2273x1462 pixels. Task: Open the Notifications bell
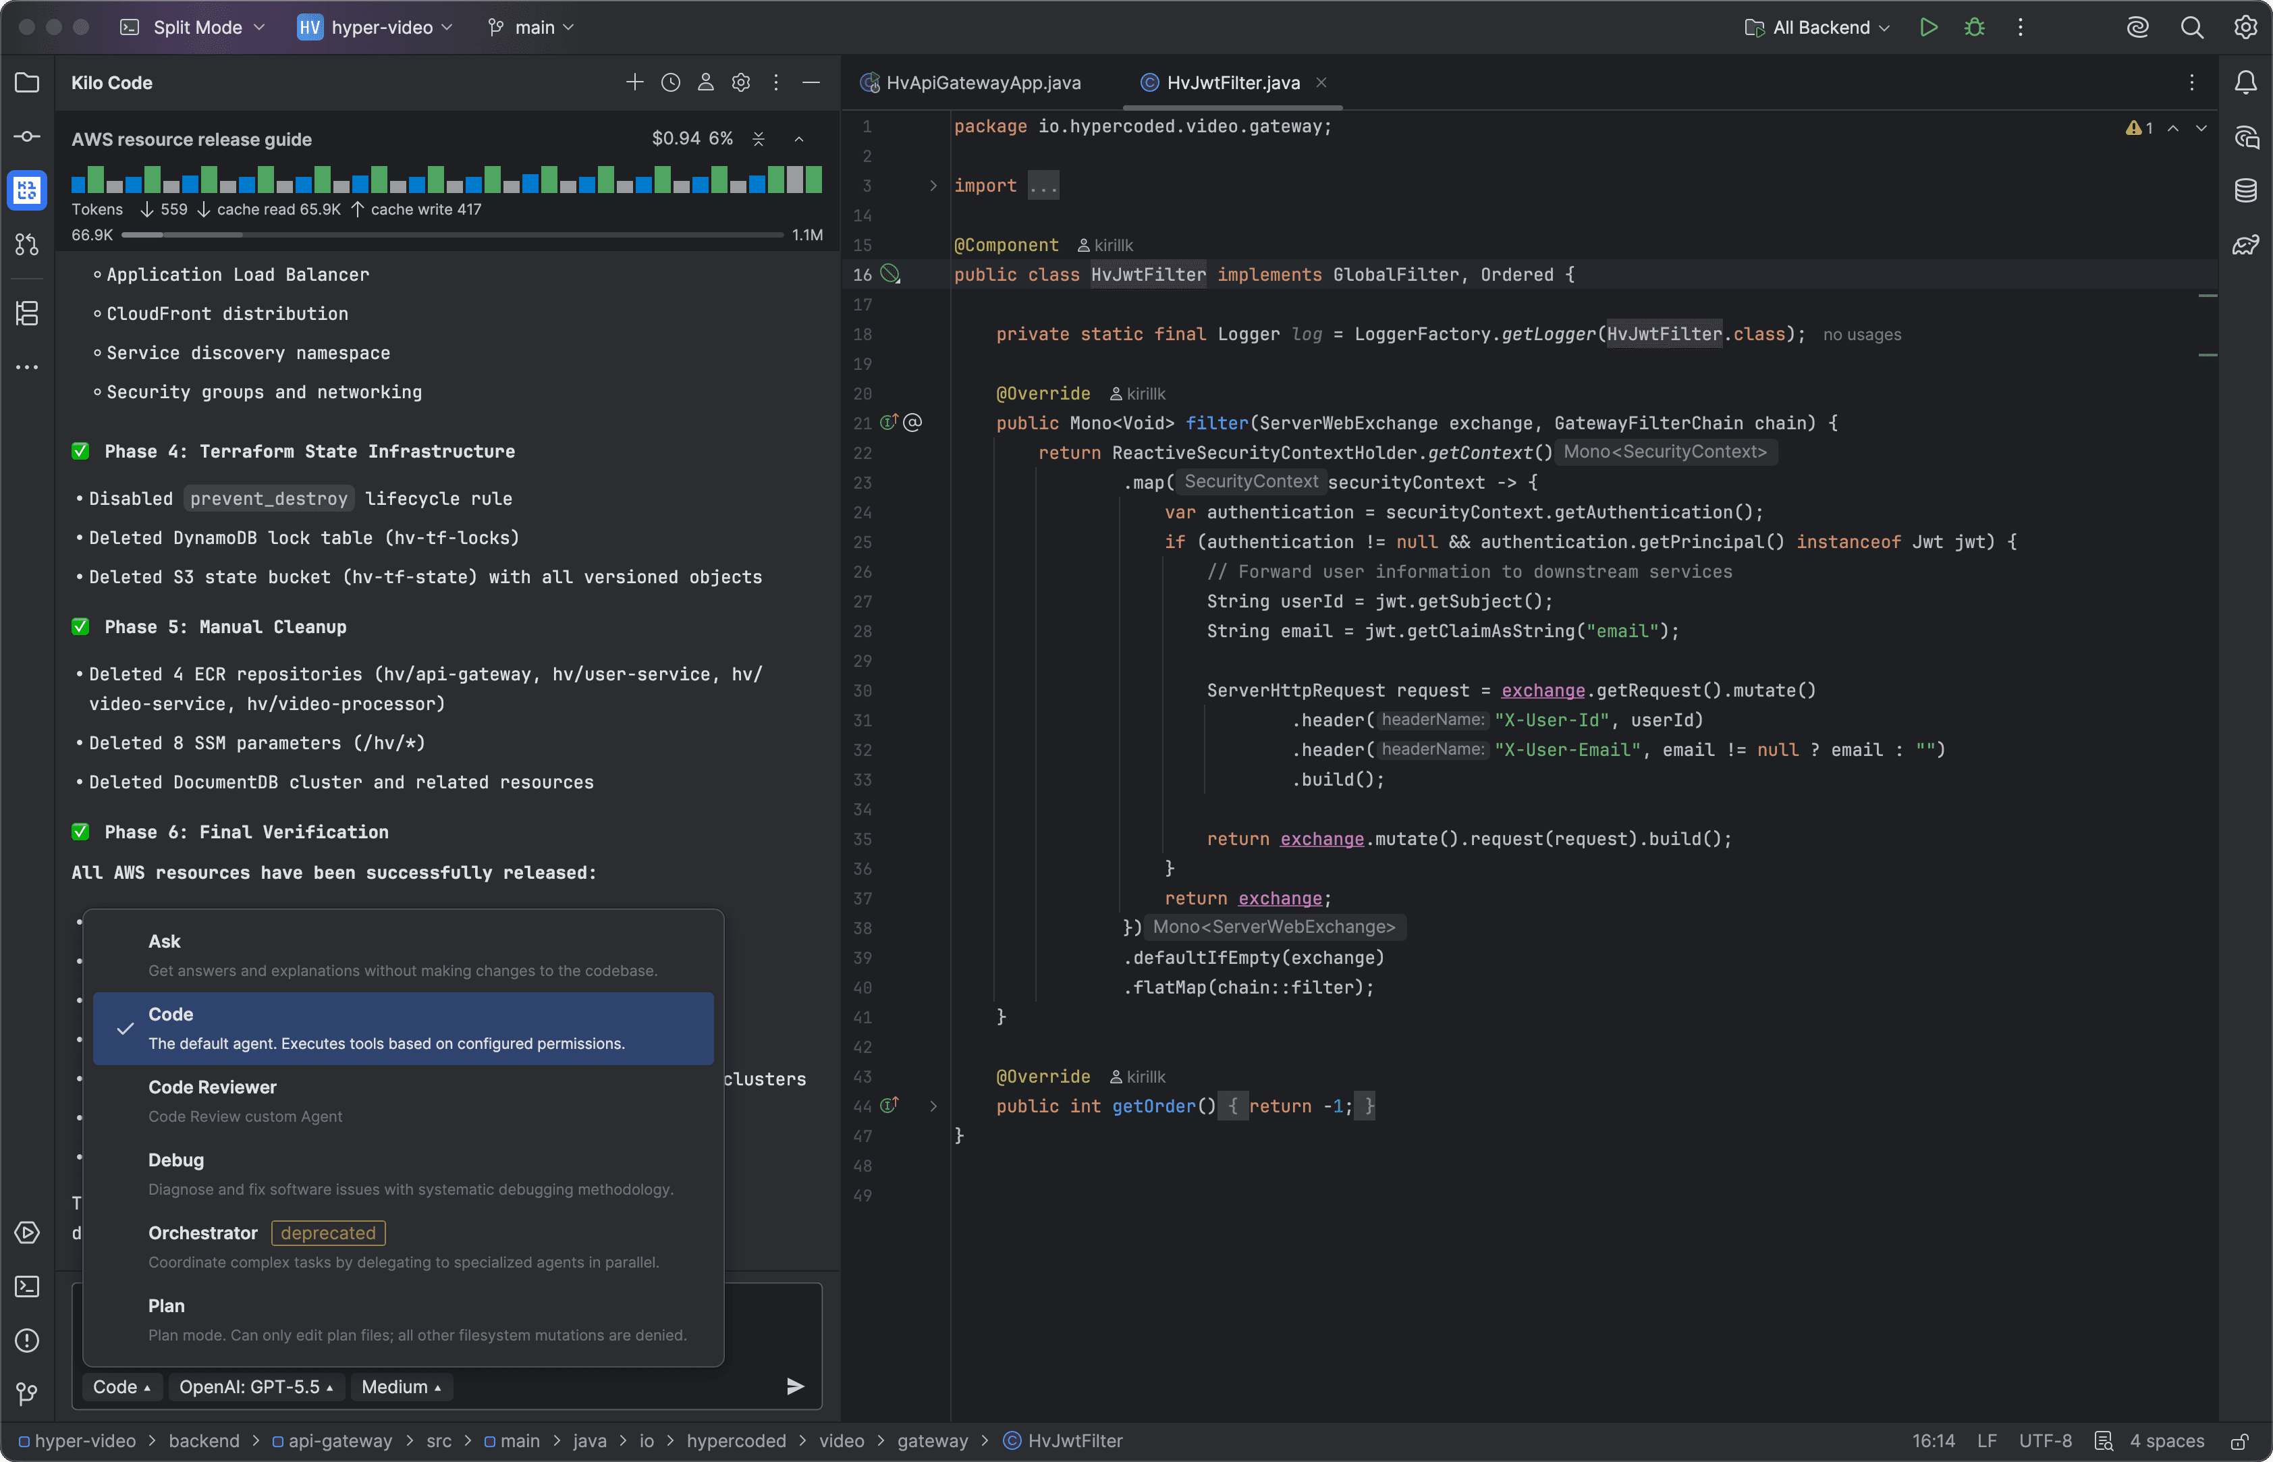point(2245,82)
